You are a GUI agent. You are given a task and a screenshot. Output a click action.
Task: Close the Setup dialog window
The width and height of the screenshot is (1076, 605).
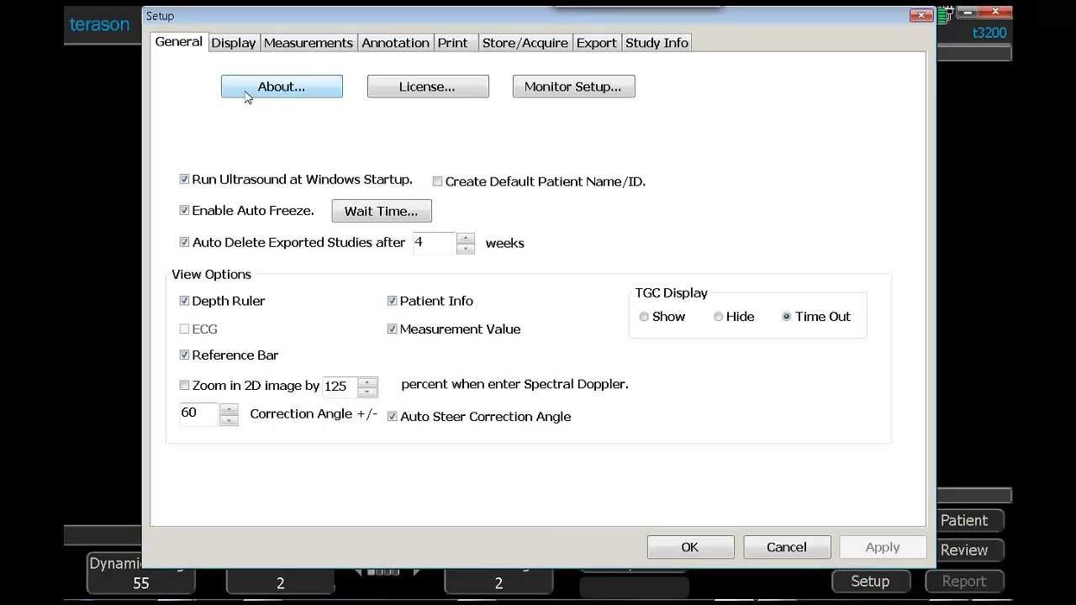pyautogui.click(x=921, y=15)
